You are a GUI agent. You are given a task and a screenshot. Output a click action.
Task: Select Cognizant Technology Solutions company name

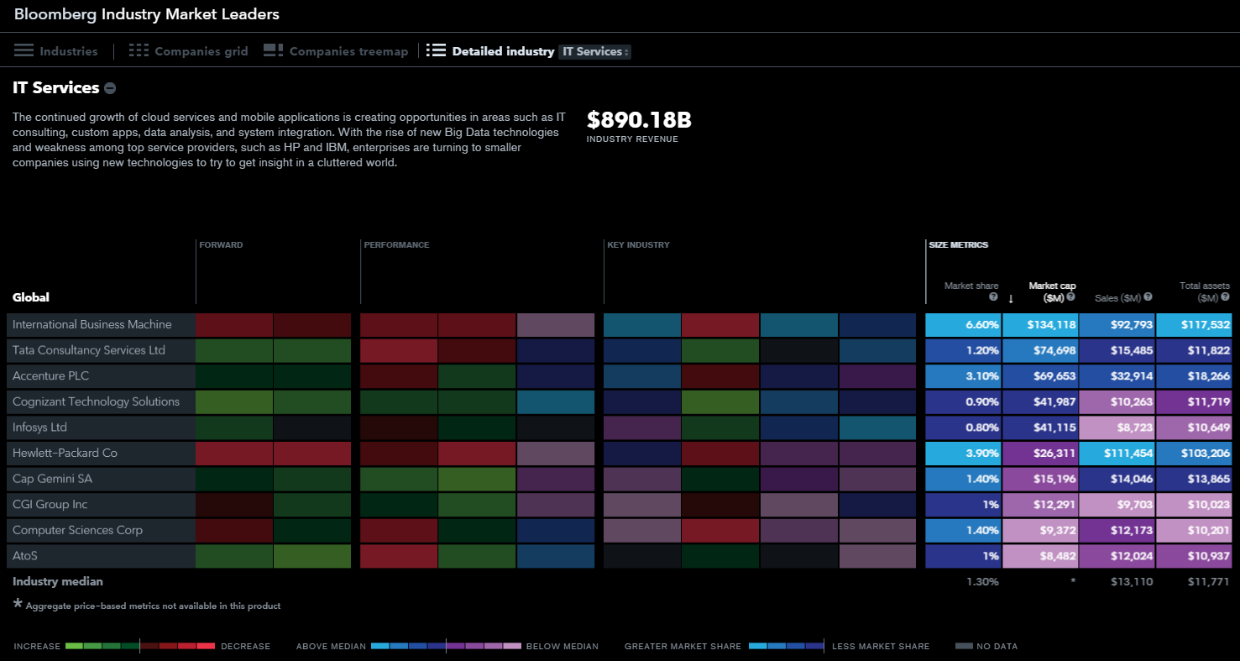click(x=96, y=401)
